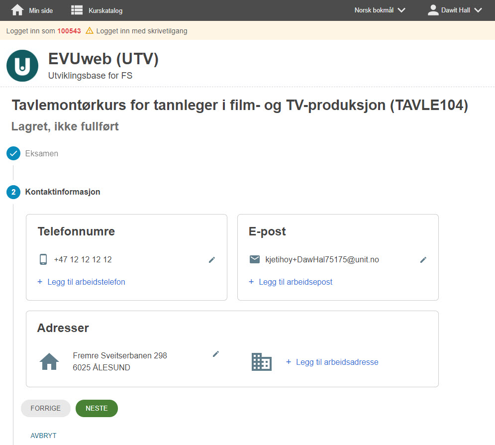This screenshot has height=445, width=495.
Task: Add work address via Legg til arbeidsadresse
Action: (x=337, y=362)
